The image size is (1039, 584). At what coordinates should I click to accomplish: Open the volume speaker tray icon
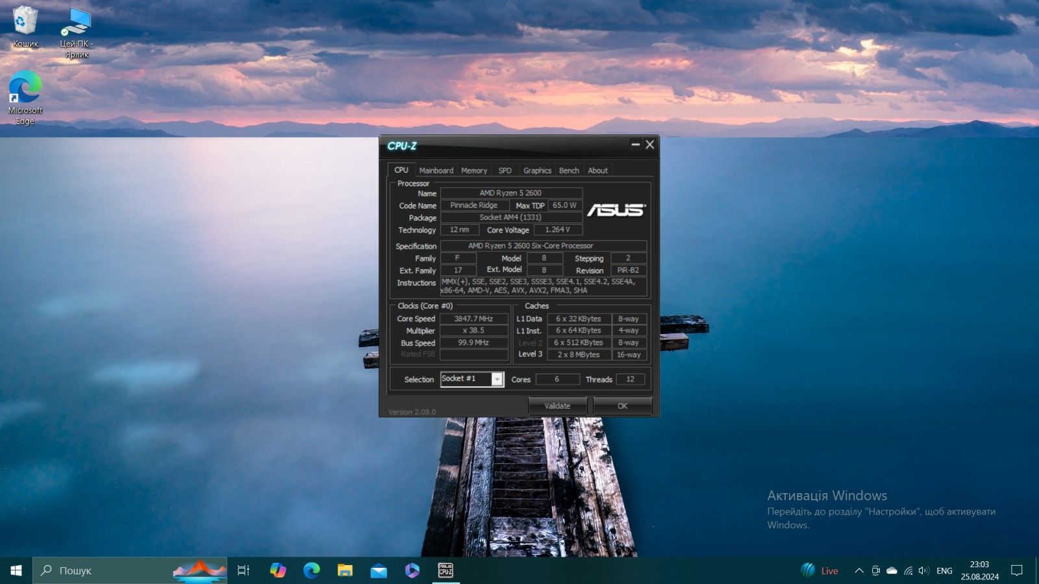pyautogui.click(x=923, y=570)
